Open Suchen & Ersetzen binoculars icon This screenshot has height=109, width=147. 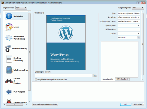pyautogui.click(x=9, y=81)
